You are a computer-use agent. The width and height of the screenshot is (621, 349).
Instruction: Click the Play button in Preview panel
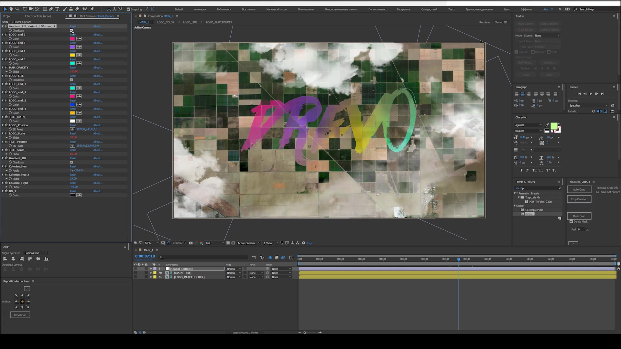[591, 94]
